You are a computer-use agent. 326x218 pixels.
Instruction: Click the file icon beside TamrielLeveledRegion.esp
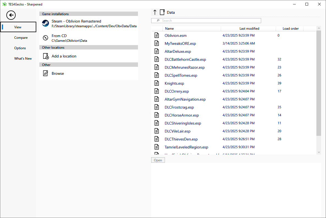pyautogui.click(x=157, y=147)
